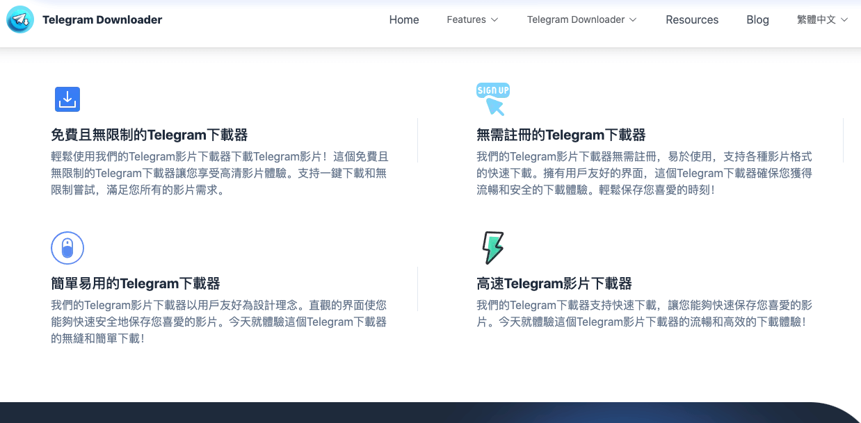Expand the Telegram Downloader nav menu
The height and width of the screenshot is (423, 861).
tap(581, 19)
